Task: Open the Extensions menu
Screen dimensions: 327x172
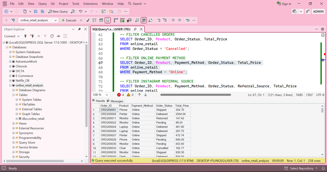Action: click(x=90, y=4)
